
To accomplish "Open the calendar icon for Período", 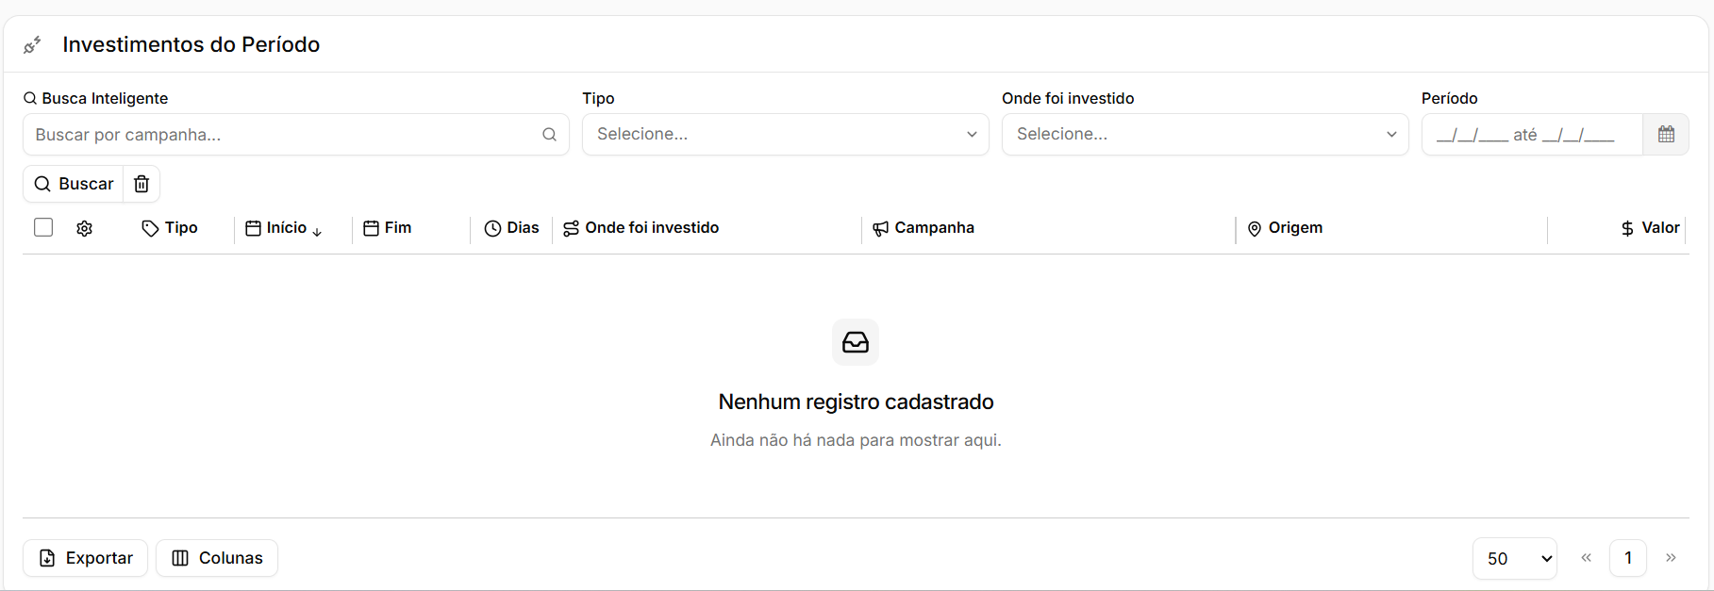I will (x=1666, y=135).
